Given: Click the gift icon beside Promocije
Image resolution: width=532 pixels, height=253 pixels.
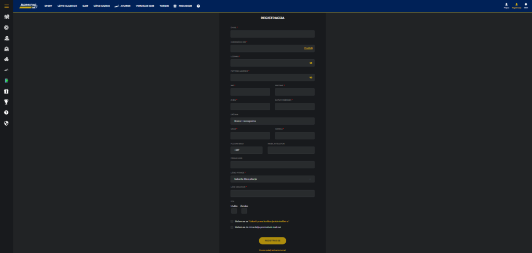Looking at the screenshot, I should [175, 6].
